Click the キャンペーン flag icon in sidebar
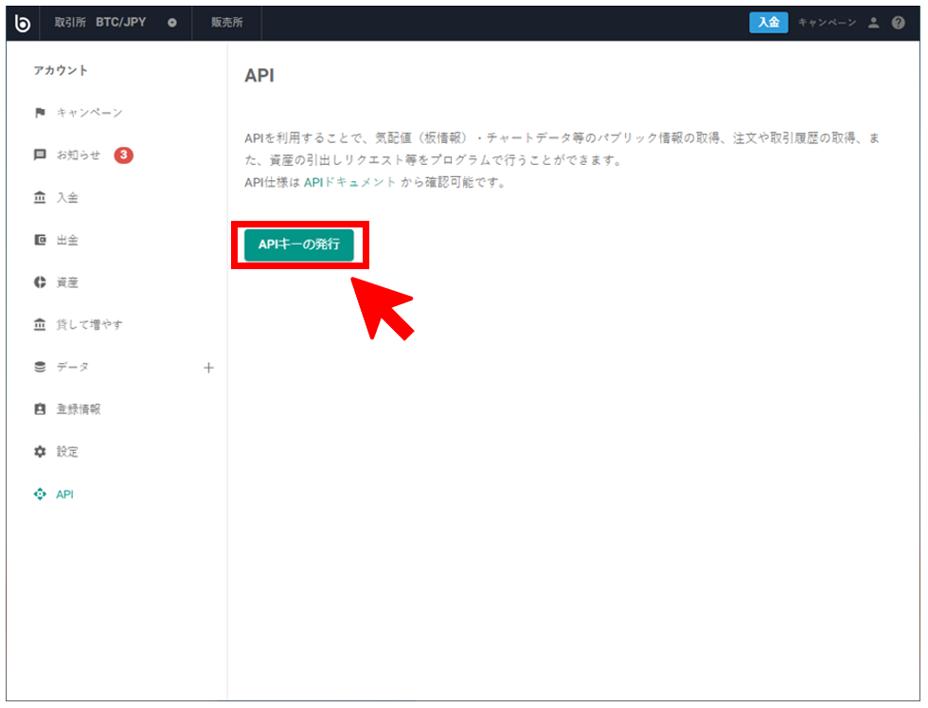928x708 pixels. (40, 113)
